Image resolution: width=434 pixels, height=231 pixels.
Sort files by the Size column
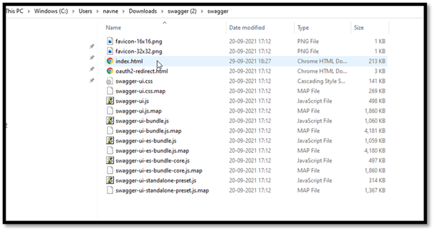[359, 28]
